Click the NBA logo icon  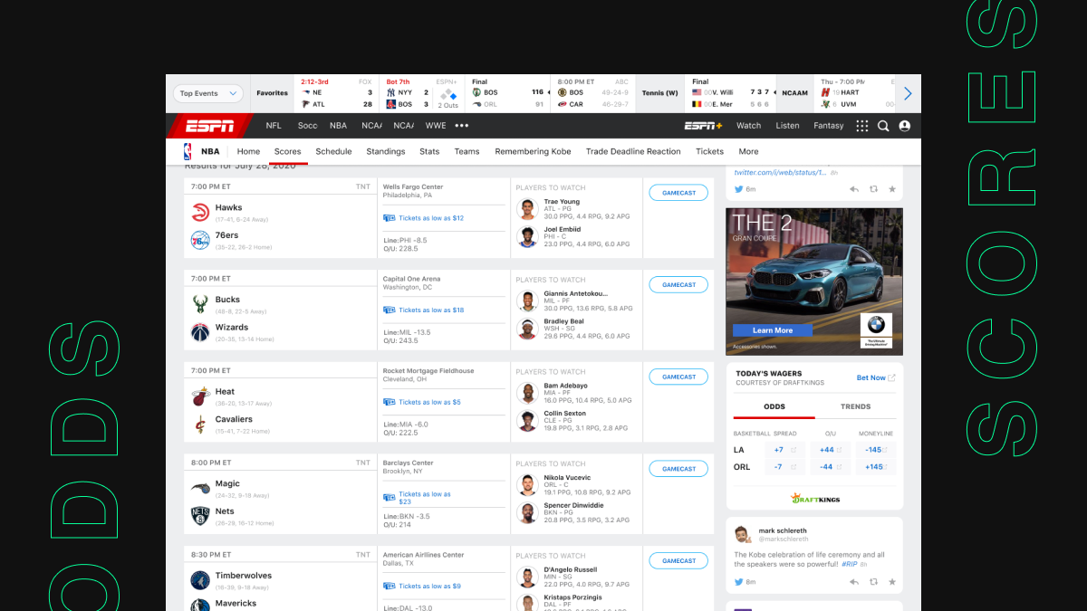point(188,151)
